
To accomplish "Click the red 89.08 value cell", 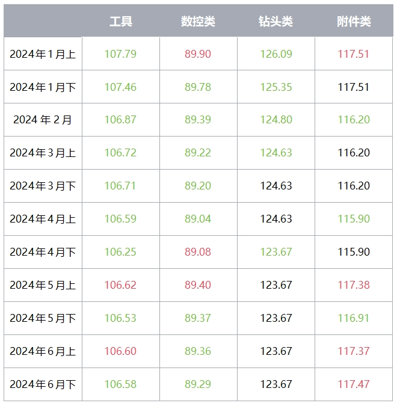I will click(198, 252).
